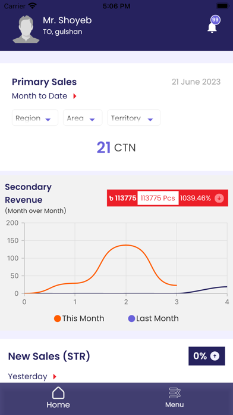Click the battery status icon
This screenshot has width=233, height=415.
(222, 5)
